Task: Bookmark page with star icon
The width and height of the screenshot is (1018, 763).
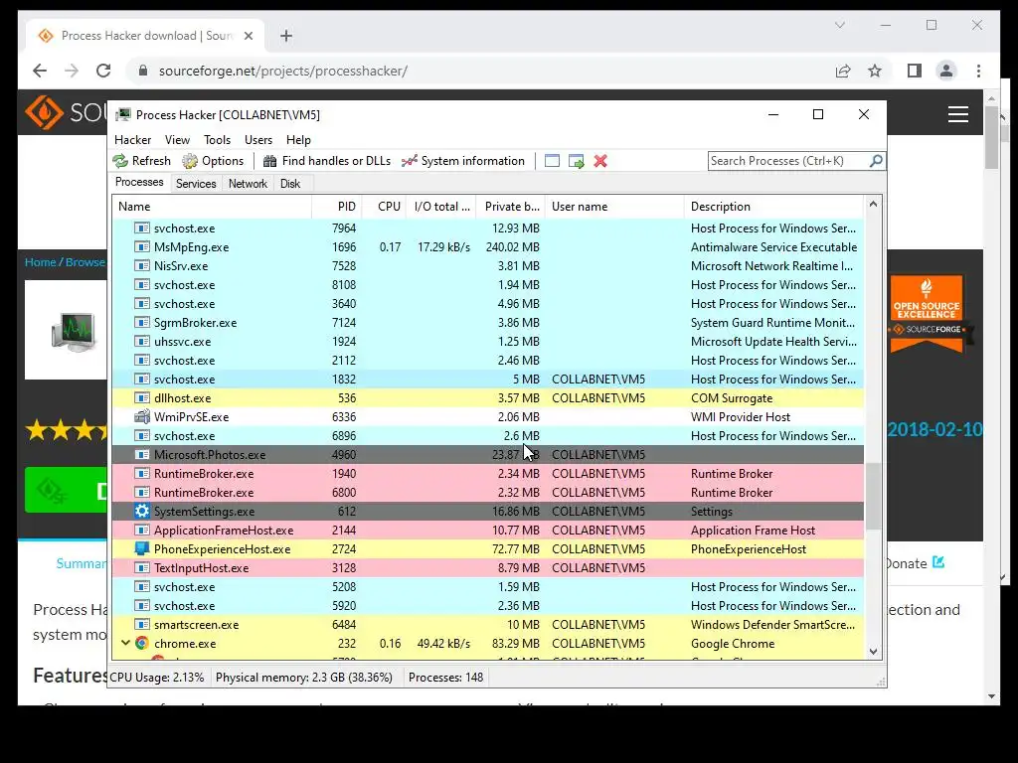Action: [x=875, y=71]
